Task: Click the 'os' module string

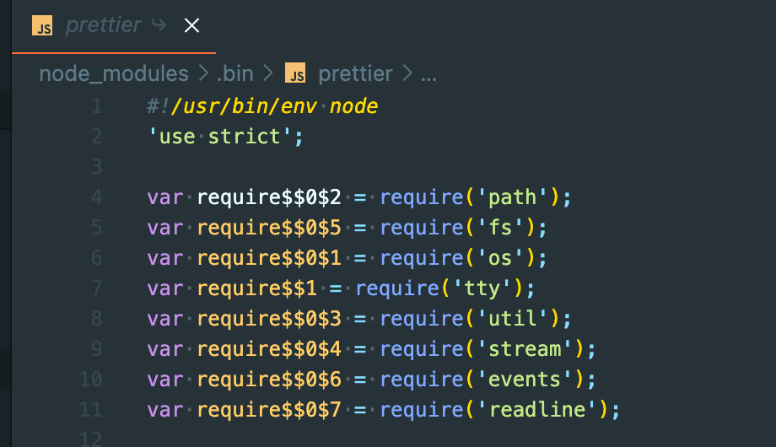Action: pos(500,258)
